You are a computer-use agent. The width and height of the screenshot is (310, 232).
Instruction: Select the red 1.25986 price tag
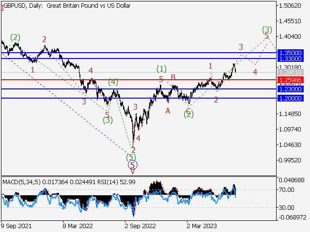tap(291, 80)
